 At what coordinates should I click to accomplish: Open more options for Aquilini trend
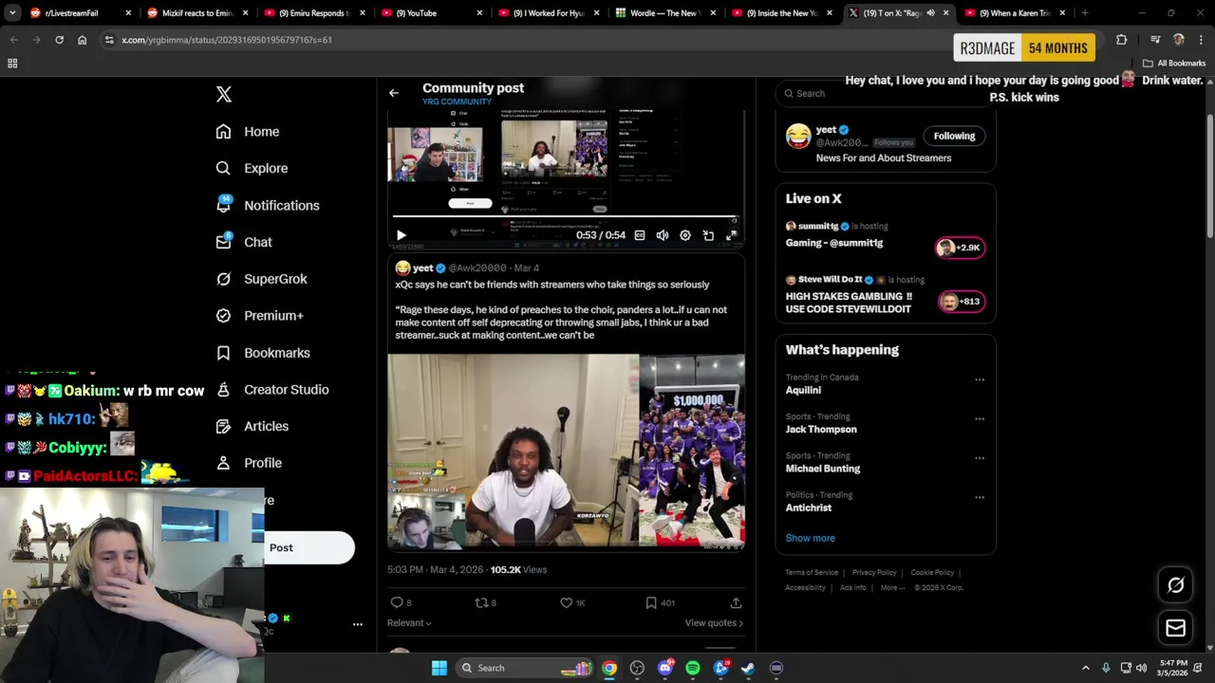980,379
